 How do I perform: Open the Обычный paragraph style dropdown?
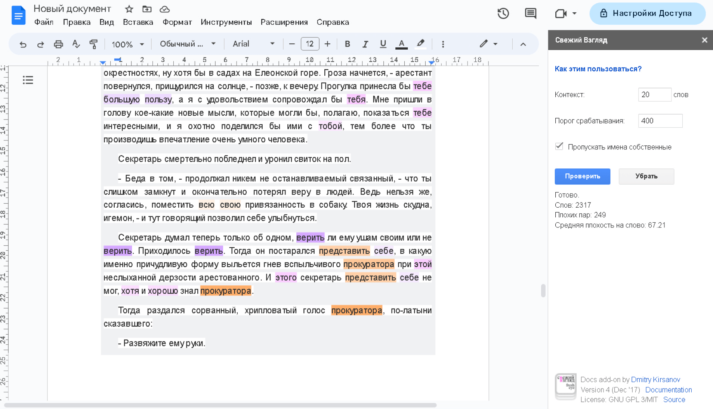coord(188,44)
